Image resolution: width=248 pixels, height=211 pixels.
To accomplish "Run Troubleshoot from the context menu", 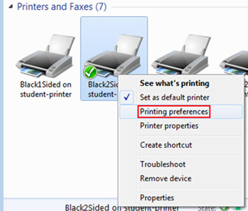I will (x=163, y=164).
